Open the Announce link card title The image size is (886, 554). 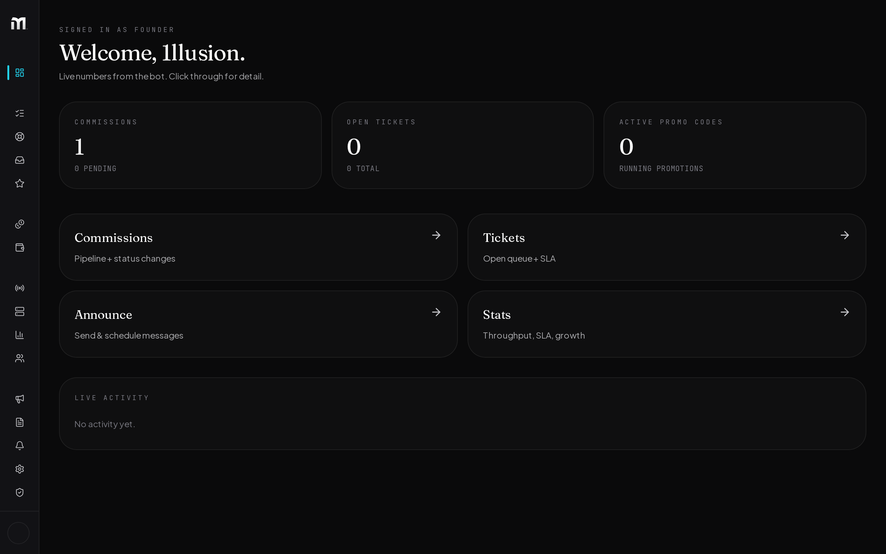(x=103, y=315)
